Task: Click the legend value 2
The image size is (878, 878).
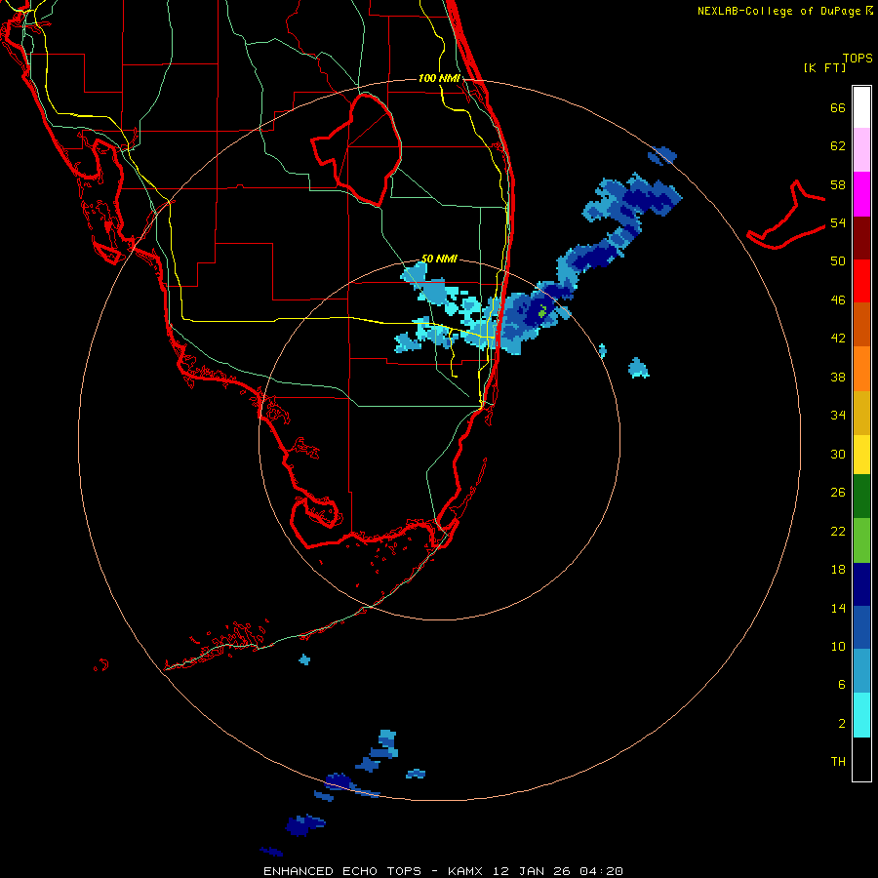Action: point(842,724)
